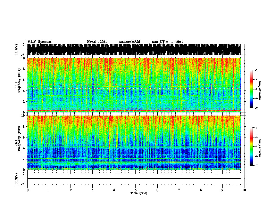Click the "7" label on the time axis

pyautogui.click(x=179, y=190)
